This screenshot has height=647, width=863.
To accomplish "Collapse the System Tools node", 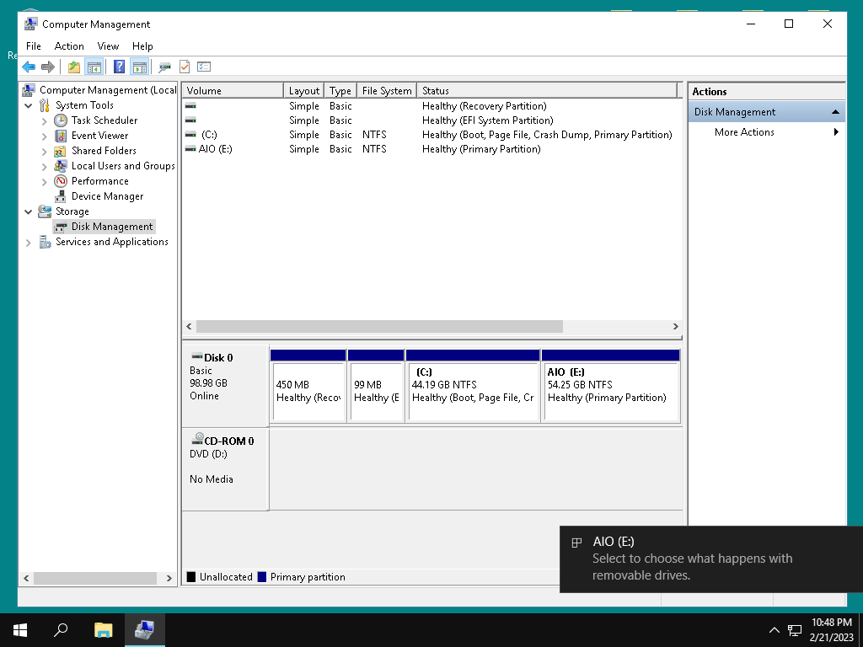I will (x=29, y=106).
